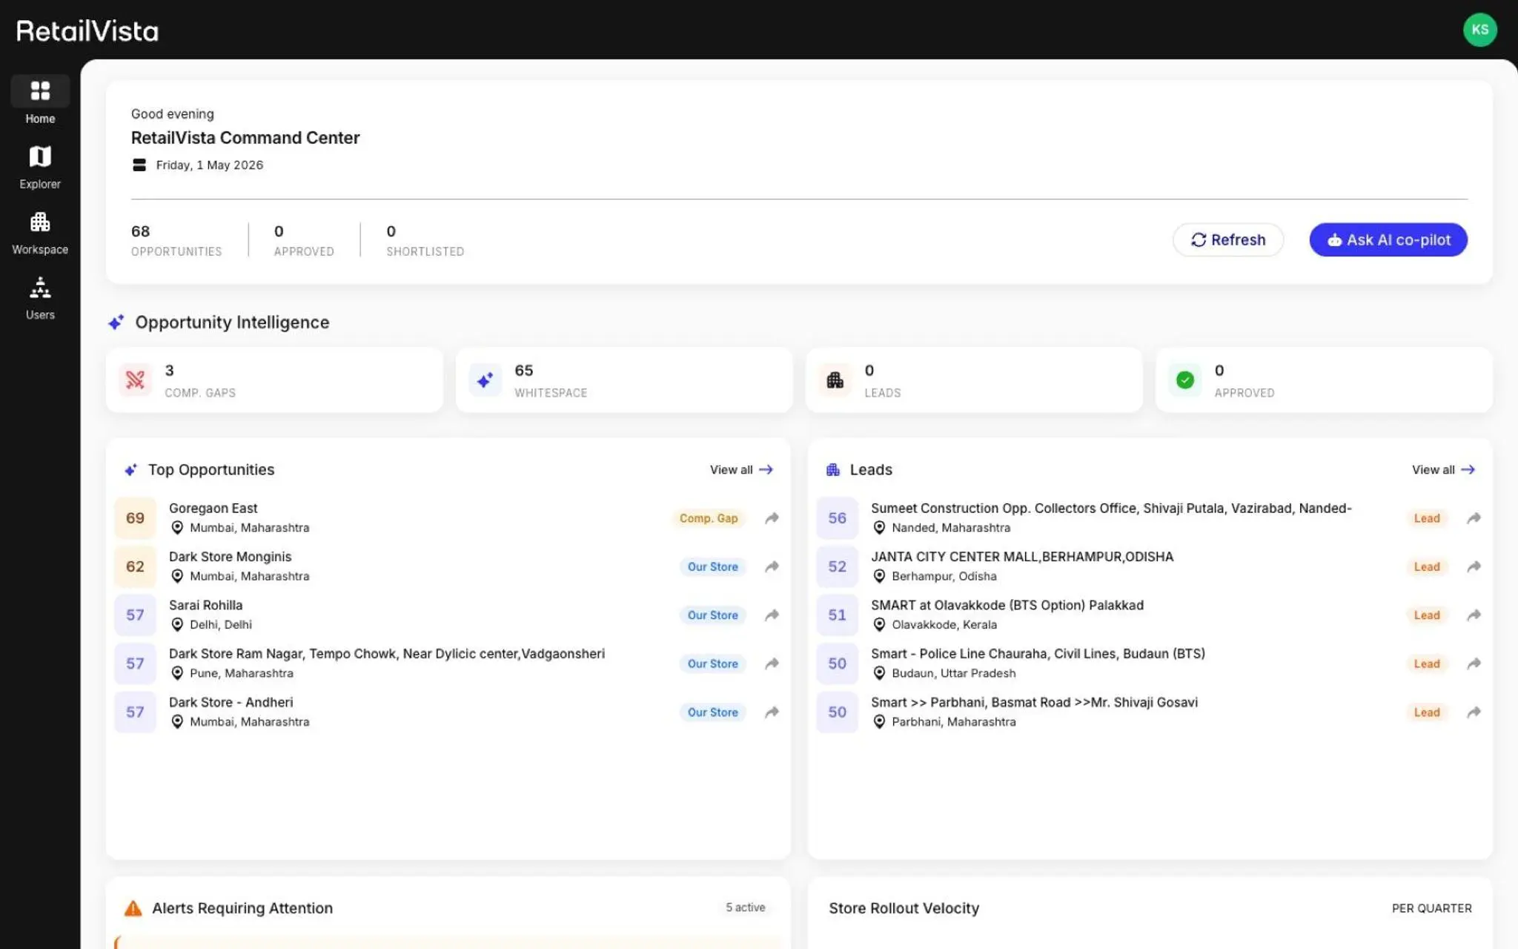Share the Sarai Rohilla opportunity
Image resolution: width=1518 pixels, height=949 pixels.
772,615
